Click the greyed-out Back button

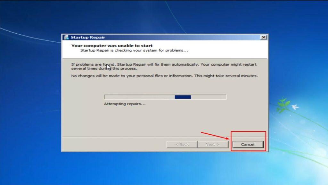182,144
